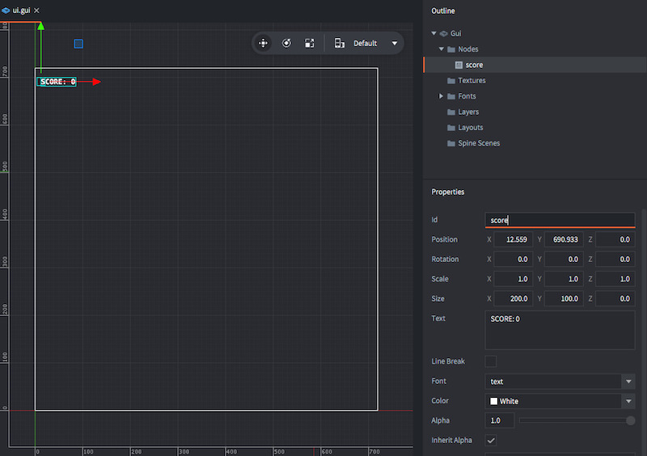Edit Scale X field

513,279
